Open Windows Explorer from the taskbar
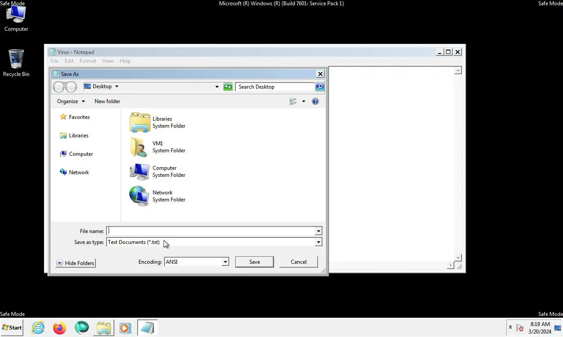563x337 pixels. 104,328
